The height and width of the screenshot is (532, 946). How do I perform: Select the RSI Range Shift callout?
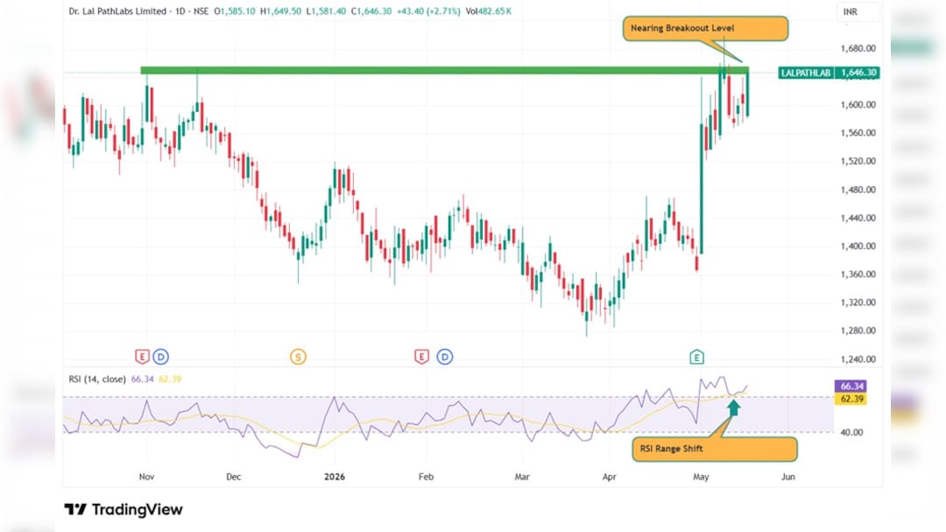pyautogui.click(x=715, y=449)
